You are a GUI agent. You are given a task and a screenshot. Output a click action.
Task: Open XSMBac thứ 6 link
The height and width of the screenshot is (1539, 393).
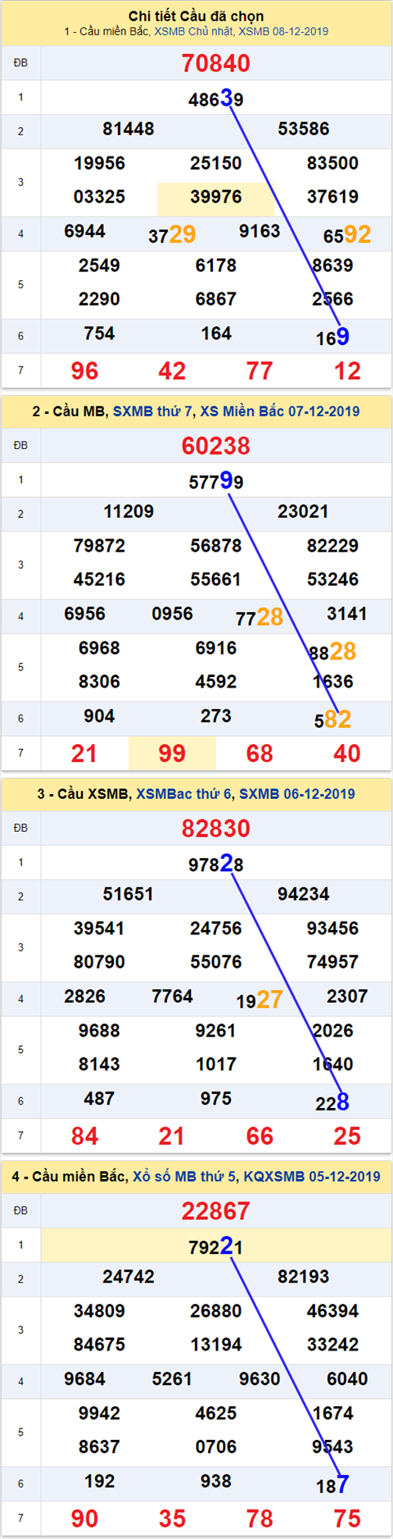click(184, 794)
